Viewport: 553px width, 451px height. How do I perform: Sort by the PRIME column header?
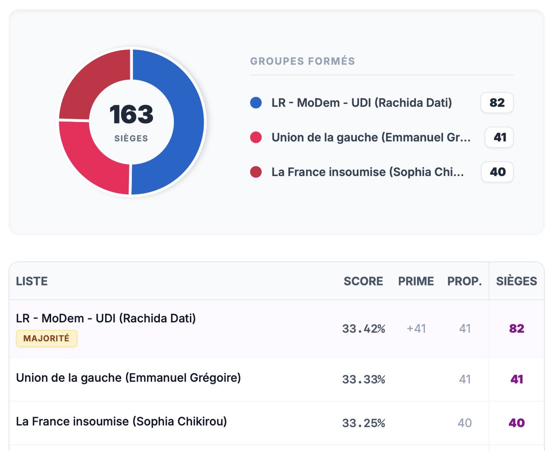pyautogui.click(x=416, y=281)
